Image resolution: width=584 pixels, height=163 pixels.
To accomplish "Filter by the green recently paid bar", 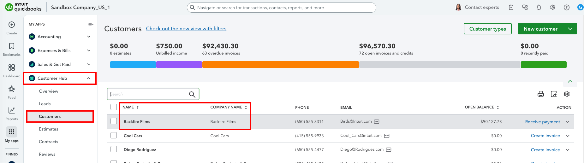I will (x=544, y=65).
